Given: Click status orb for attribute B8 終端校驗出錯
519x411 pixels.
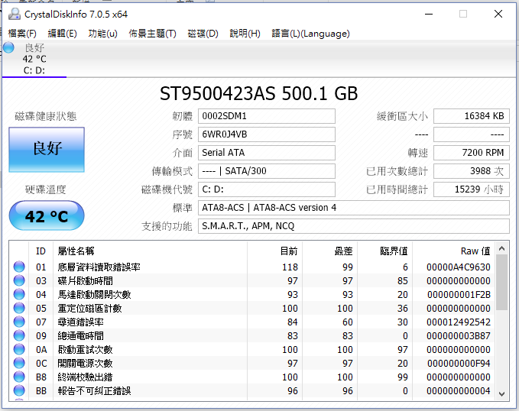Looking at the screenshot, I should coord(19,377).
